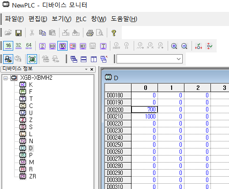Click the D00210 cell showing 1000
Screen dimensions: 229x189
click(144, 116)
